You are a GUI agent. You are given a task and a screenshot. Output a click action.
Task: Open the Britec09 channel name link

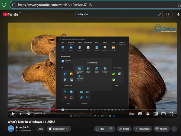click(x=21, y=127)
